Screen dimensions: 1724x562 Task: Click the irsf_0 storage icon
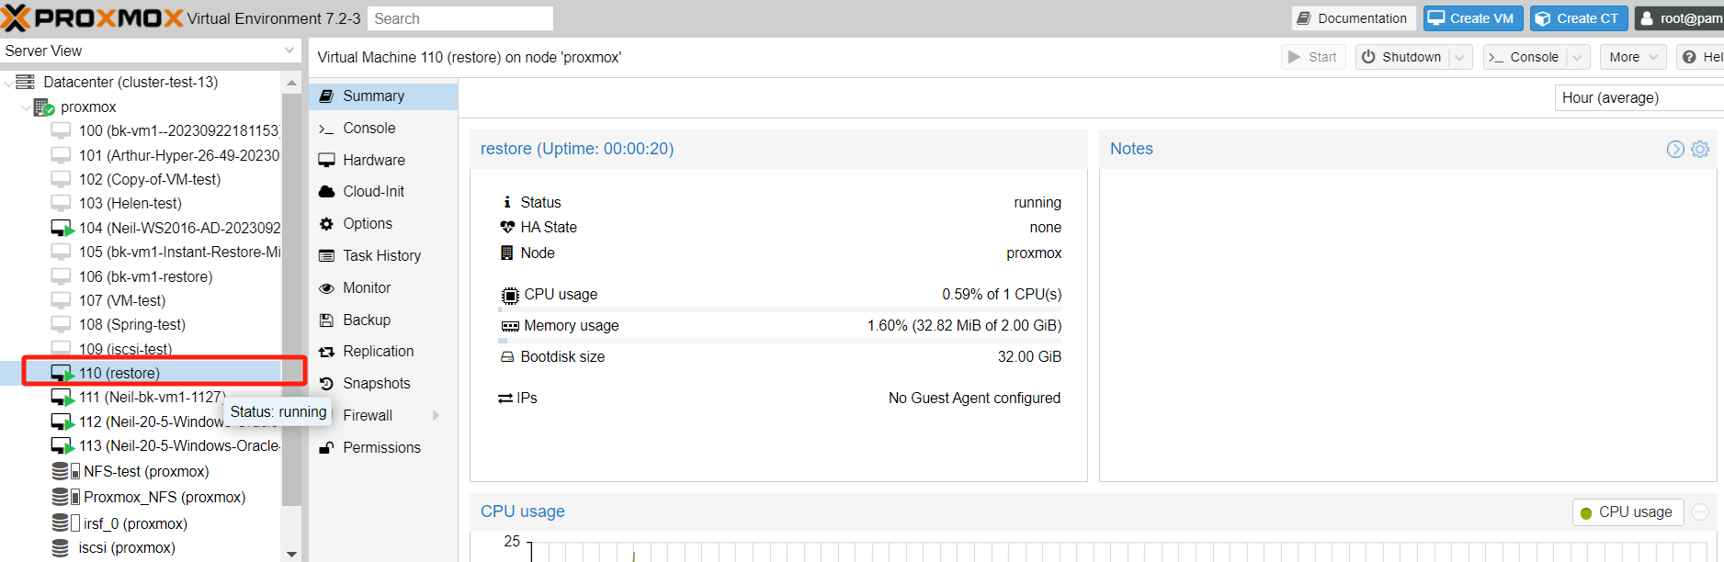65,523
